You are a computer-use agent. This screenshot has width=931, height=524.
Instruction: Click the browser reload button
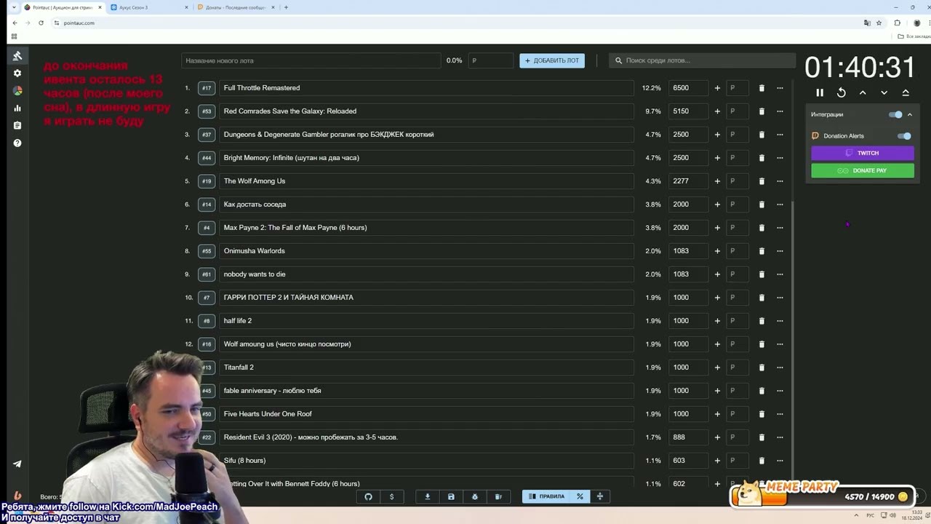tap(41, 23)
